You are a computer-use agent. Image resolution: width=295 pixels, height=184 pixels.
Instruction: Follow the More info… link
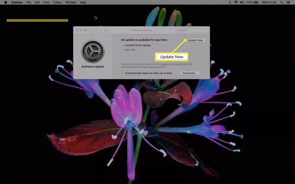click(130, 50)
